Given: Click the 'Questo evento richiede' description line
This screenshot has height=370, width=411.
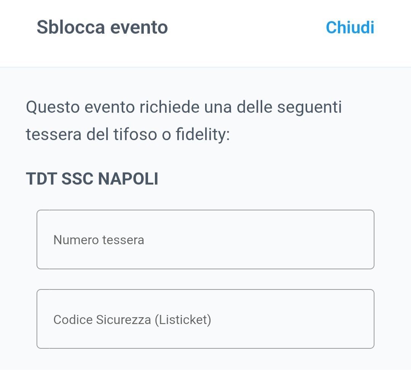Looking at the screenshot, I should point(183,108).
